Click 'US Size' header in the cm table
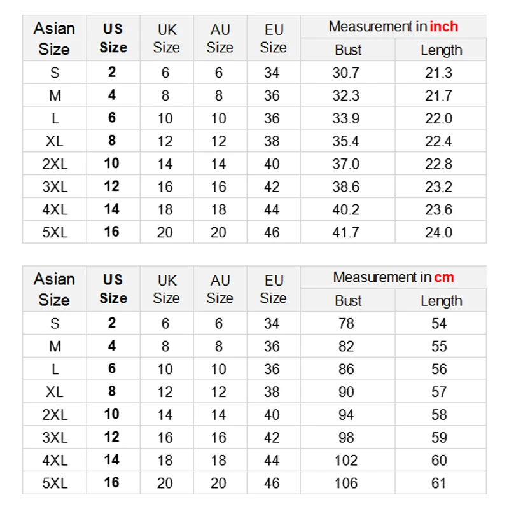This screenshot has height=509, width=509. [113, 289]
